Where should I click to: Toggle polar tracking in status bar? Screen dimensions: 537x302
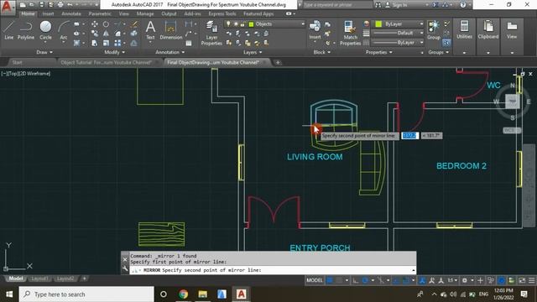(365, 280)
